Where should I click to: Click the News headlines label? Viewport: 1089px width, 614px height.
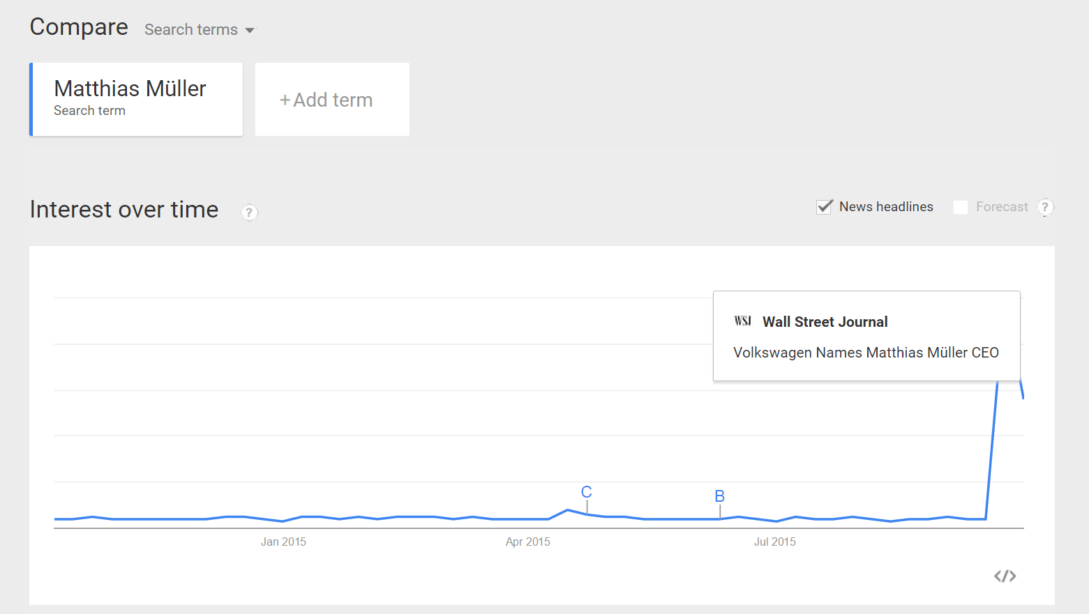pyautogui.click(x=886, y=207)
